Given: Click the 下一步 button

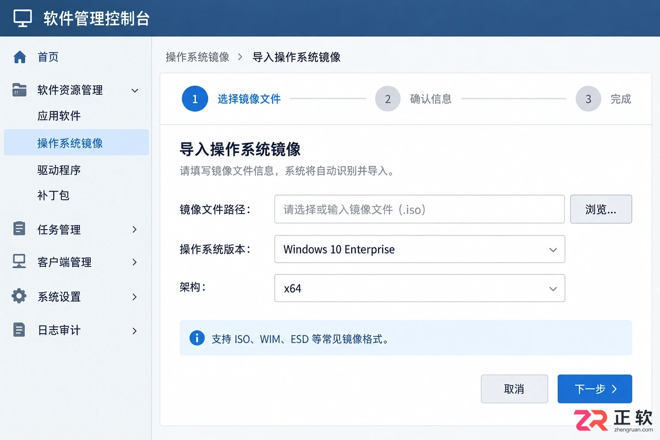Looking at the screenshot, I should (x=595, y=389).
